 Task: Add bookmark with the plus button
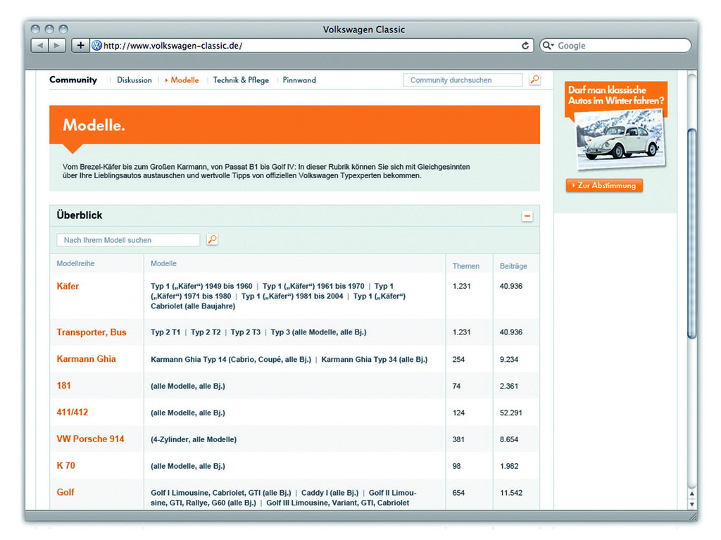pos(80,46)
